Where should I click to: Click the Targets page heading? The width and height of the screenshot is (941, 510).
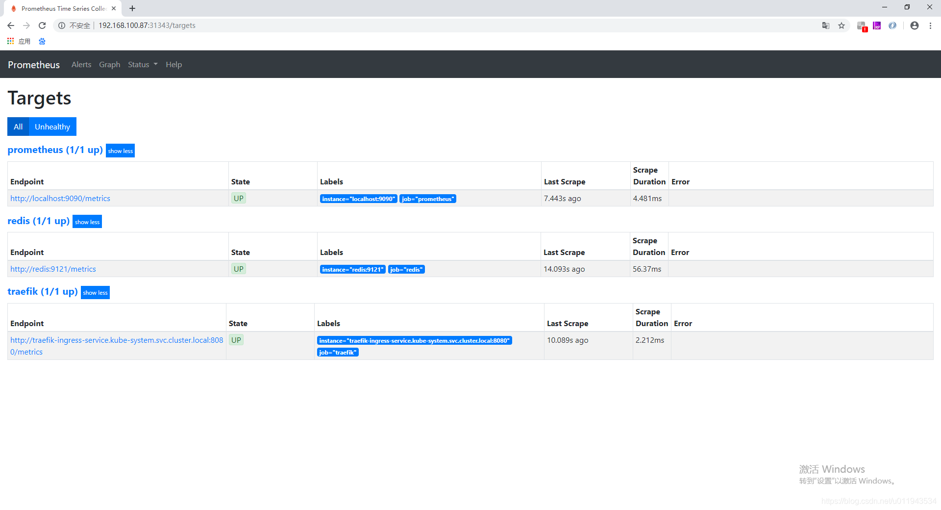click(39, 98)
